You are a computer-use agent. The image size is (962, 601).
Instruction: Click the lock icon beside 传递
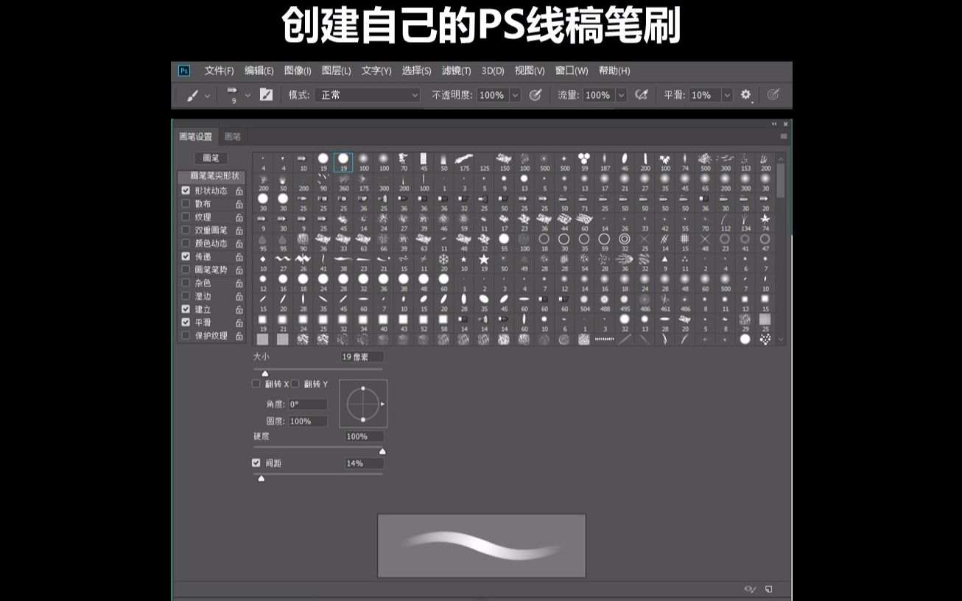point(239,257)
